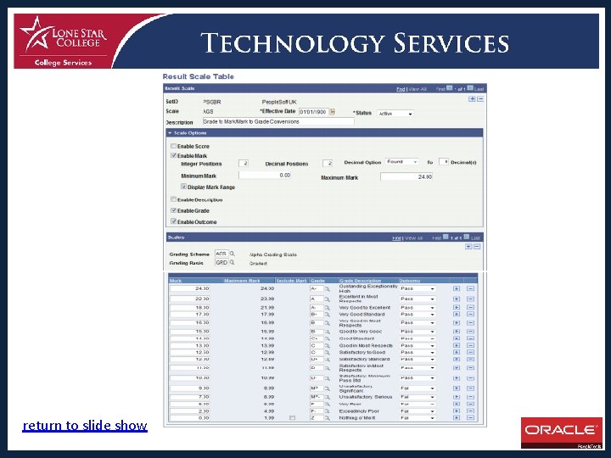Click Find link in the Scales header
This screenshot has height=458, width=611.
pos(396,238)
